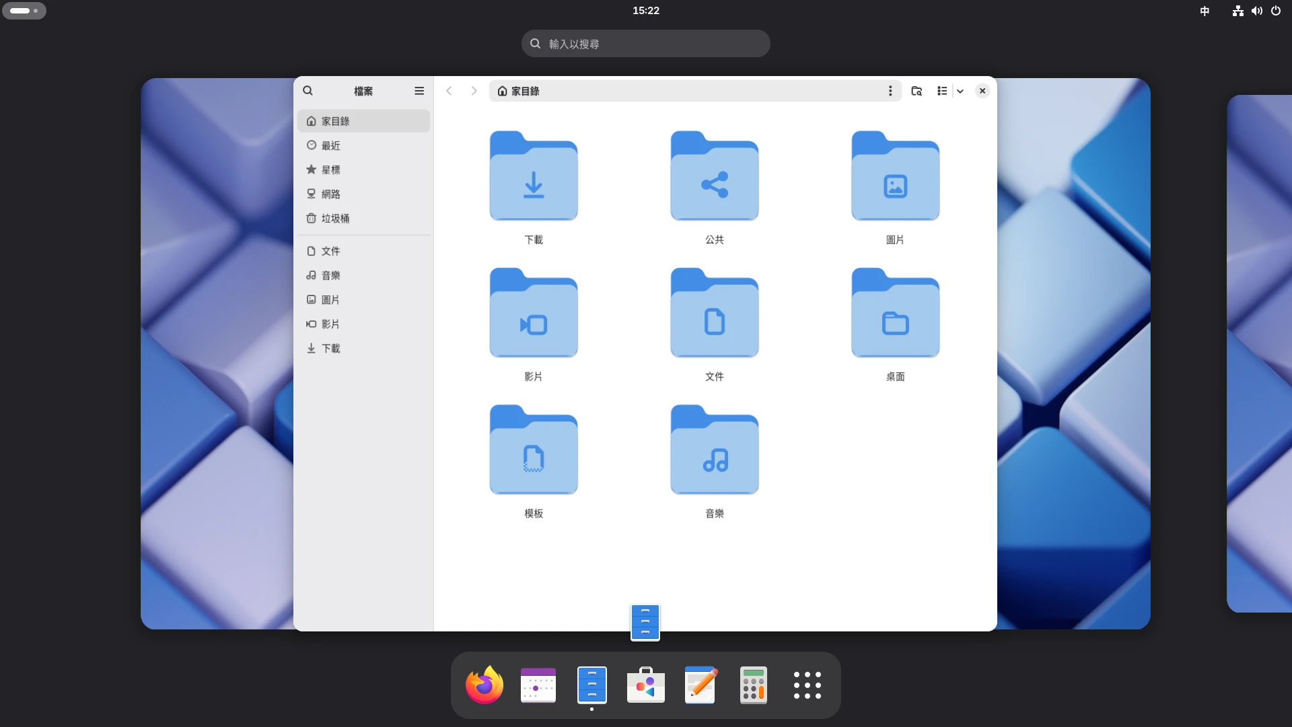Open the 下載 folder
The width and height of the screenshot is (1292, 727).
(534, 186)
